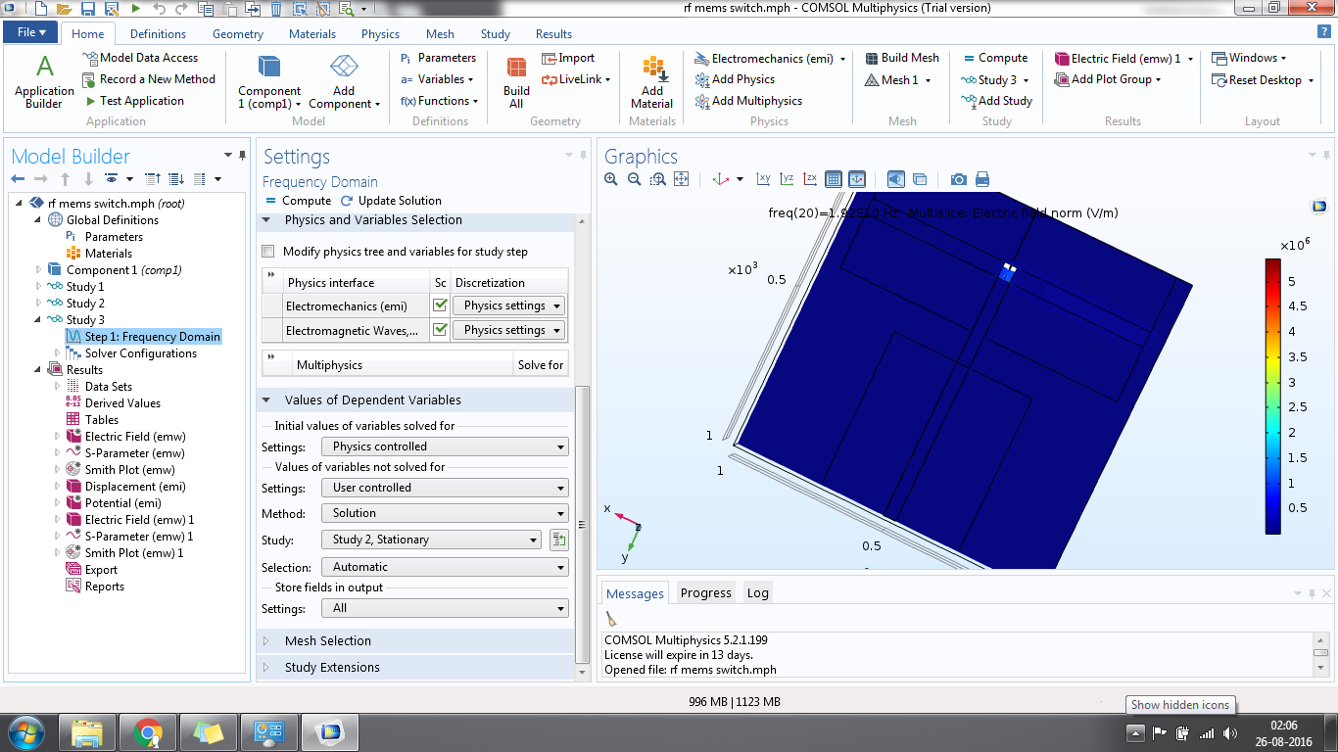Click Zoom In in Graphics toolbar

pyautogui.click(x=611, y=179)
